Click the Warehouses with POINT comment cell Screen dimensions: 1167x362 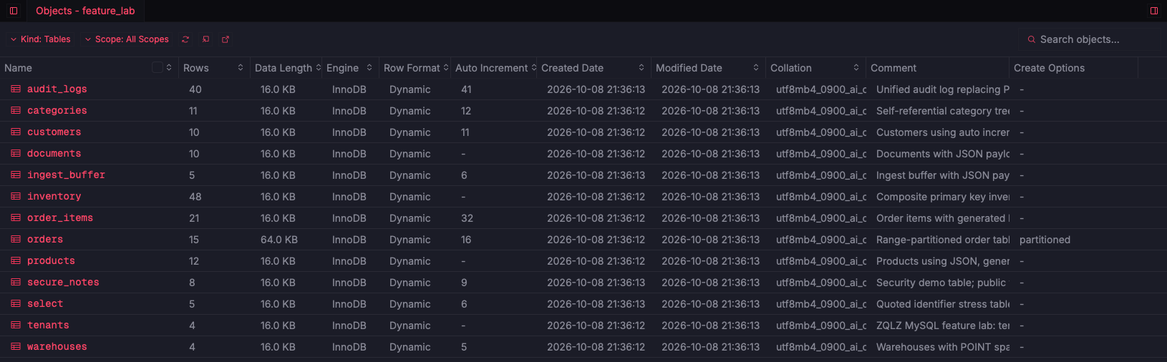pyautogui.click(x=943, y=347)
